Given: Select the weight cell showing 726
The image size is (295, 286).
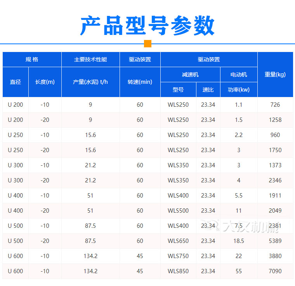Looking at the screenshot, I should (x=275, y=105).
